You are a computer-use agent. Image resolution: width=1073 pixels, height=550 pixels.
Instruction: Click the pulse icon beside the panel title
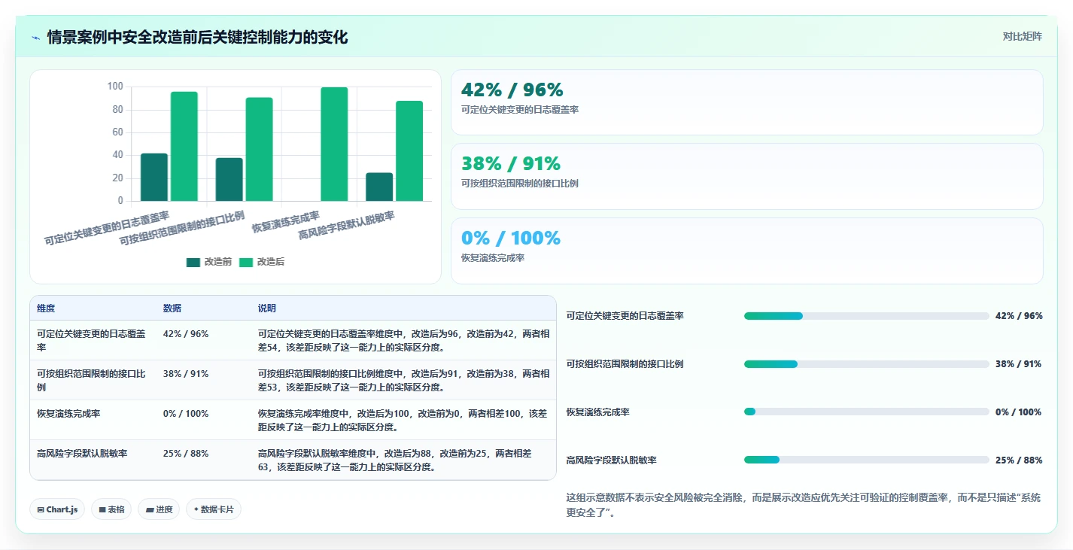point(36,38)
